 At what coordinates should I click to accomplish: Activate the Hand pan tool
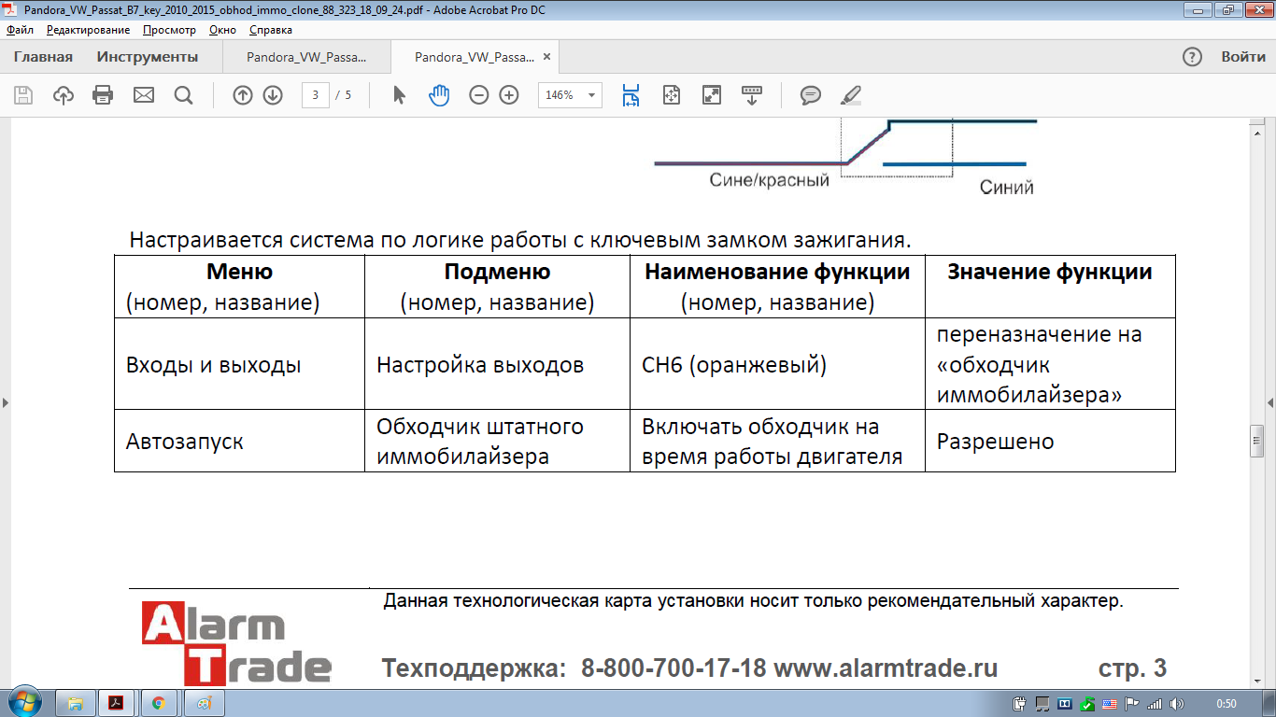click(x=439, y=95)
